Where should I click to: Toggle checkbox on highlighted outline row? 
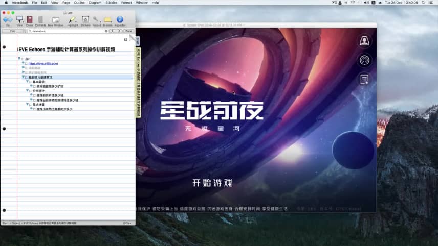(26, 78)
